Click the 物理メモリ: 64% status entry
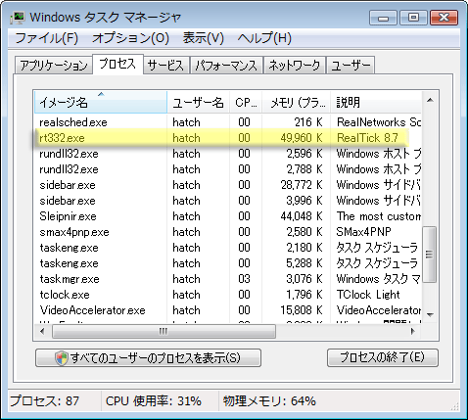Viewport: 468px width, 420px height. pos(269,401)
